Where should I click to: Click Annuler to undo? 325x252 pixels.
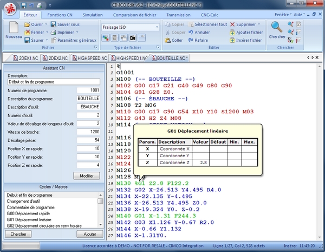pos(199,32)
